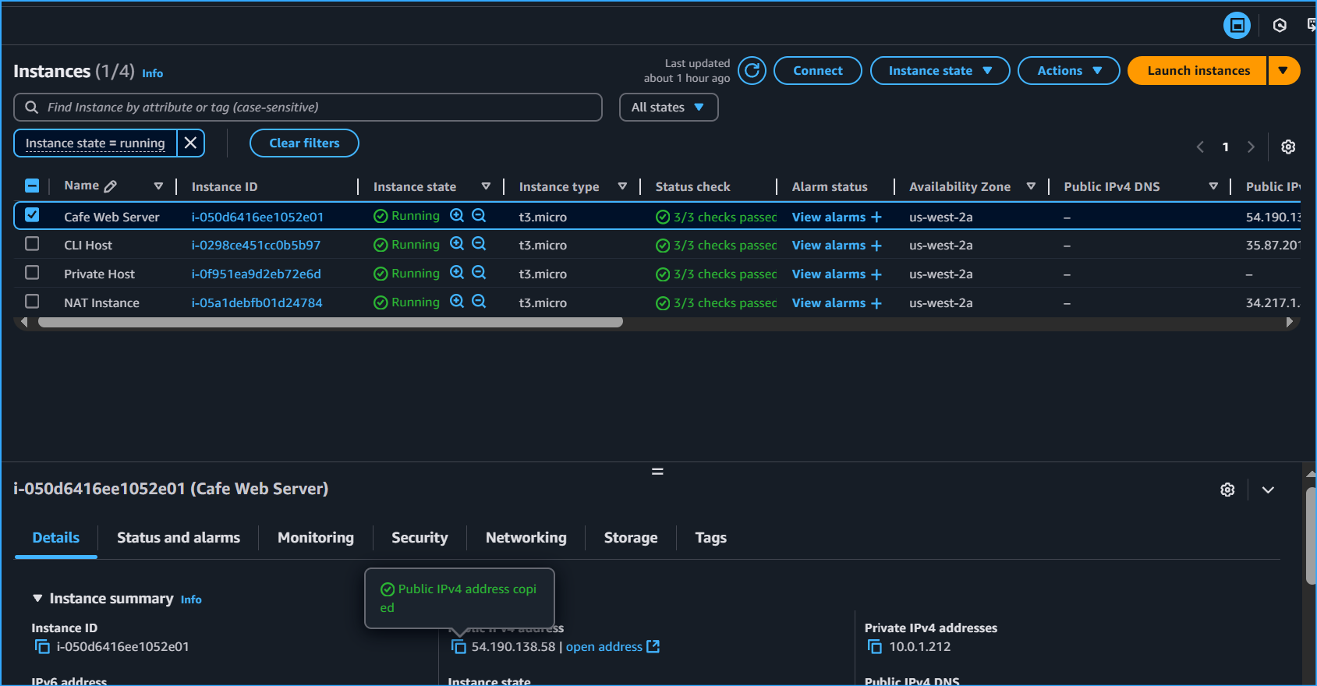Screen dimensions: 1317x686
Task: Remove the running instance state filter
Action: tap(190, 143)
